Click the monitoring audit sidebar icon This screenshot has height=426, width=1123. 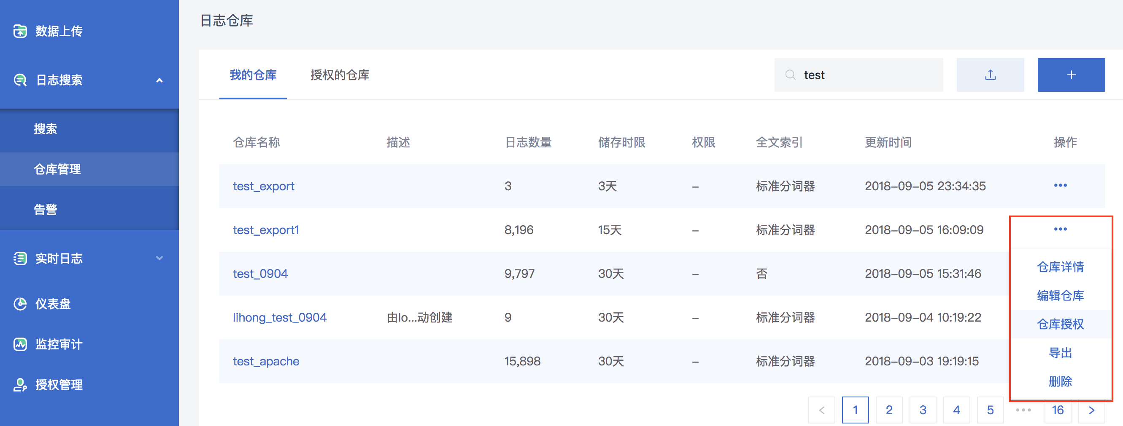tap(20, 344)
